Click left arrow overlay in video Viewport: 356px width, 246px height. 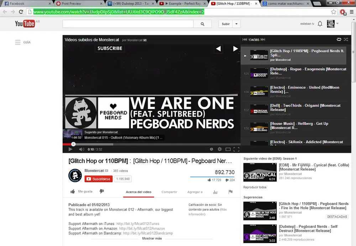pyautogui.click(x=218, y=49)
